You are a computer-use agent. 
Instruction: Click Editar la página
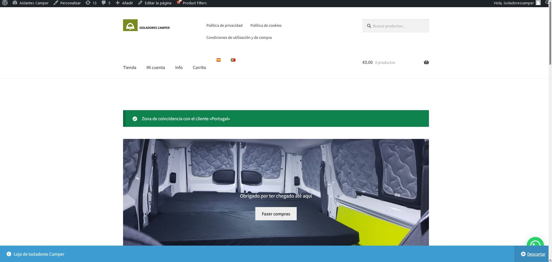coord(155,3)
